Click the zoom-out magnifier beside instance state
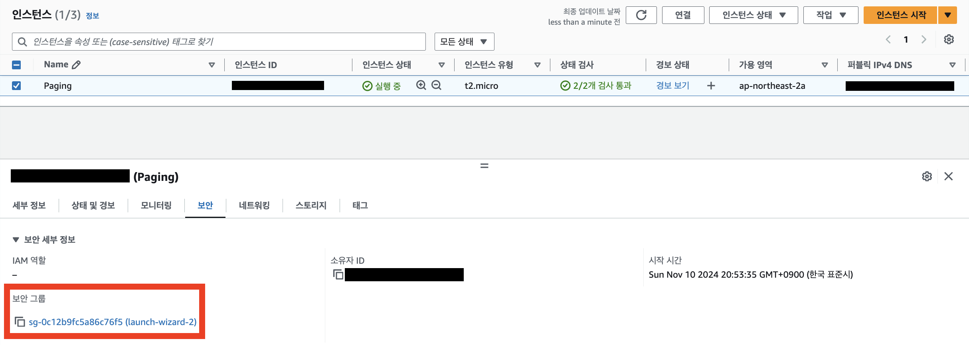This screenshot has height=345, width=969. [436, 85]
